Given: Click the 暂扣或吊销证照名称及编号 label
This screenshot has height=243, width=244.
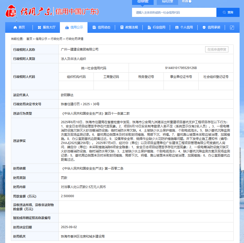Looking at the screenshot, I should point(32,218).
